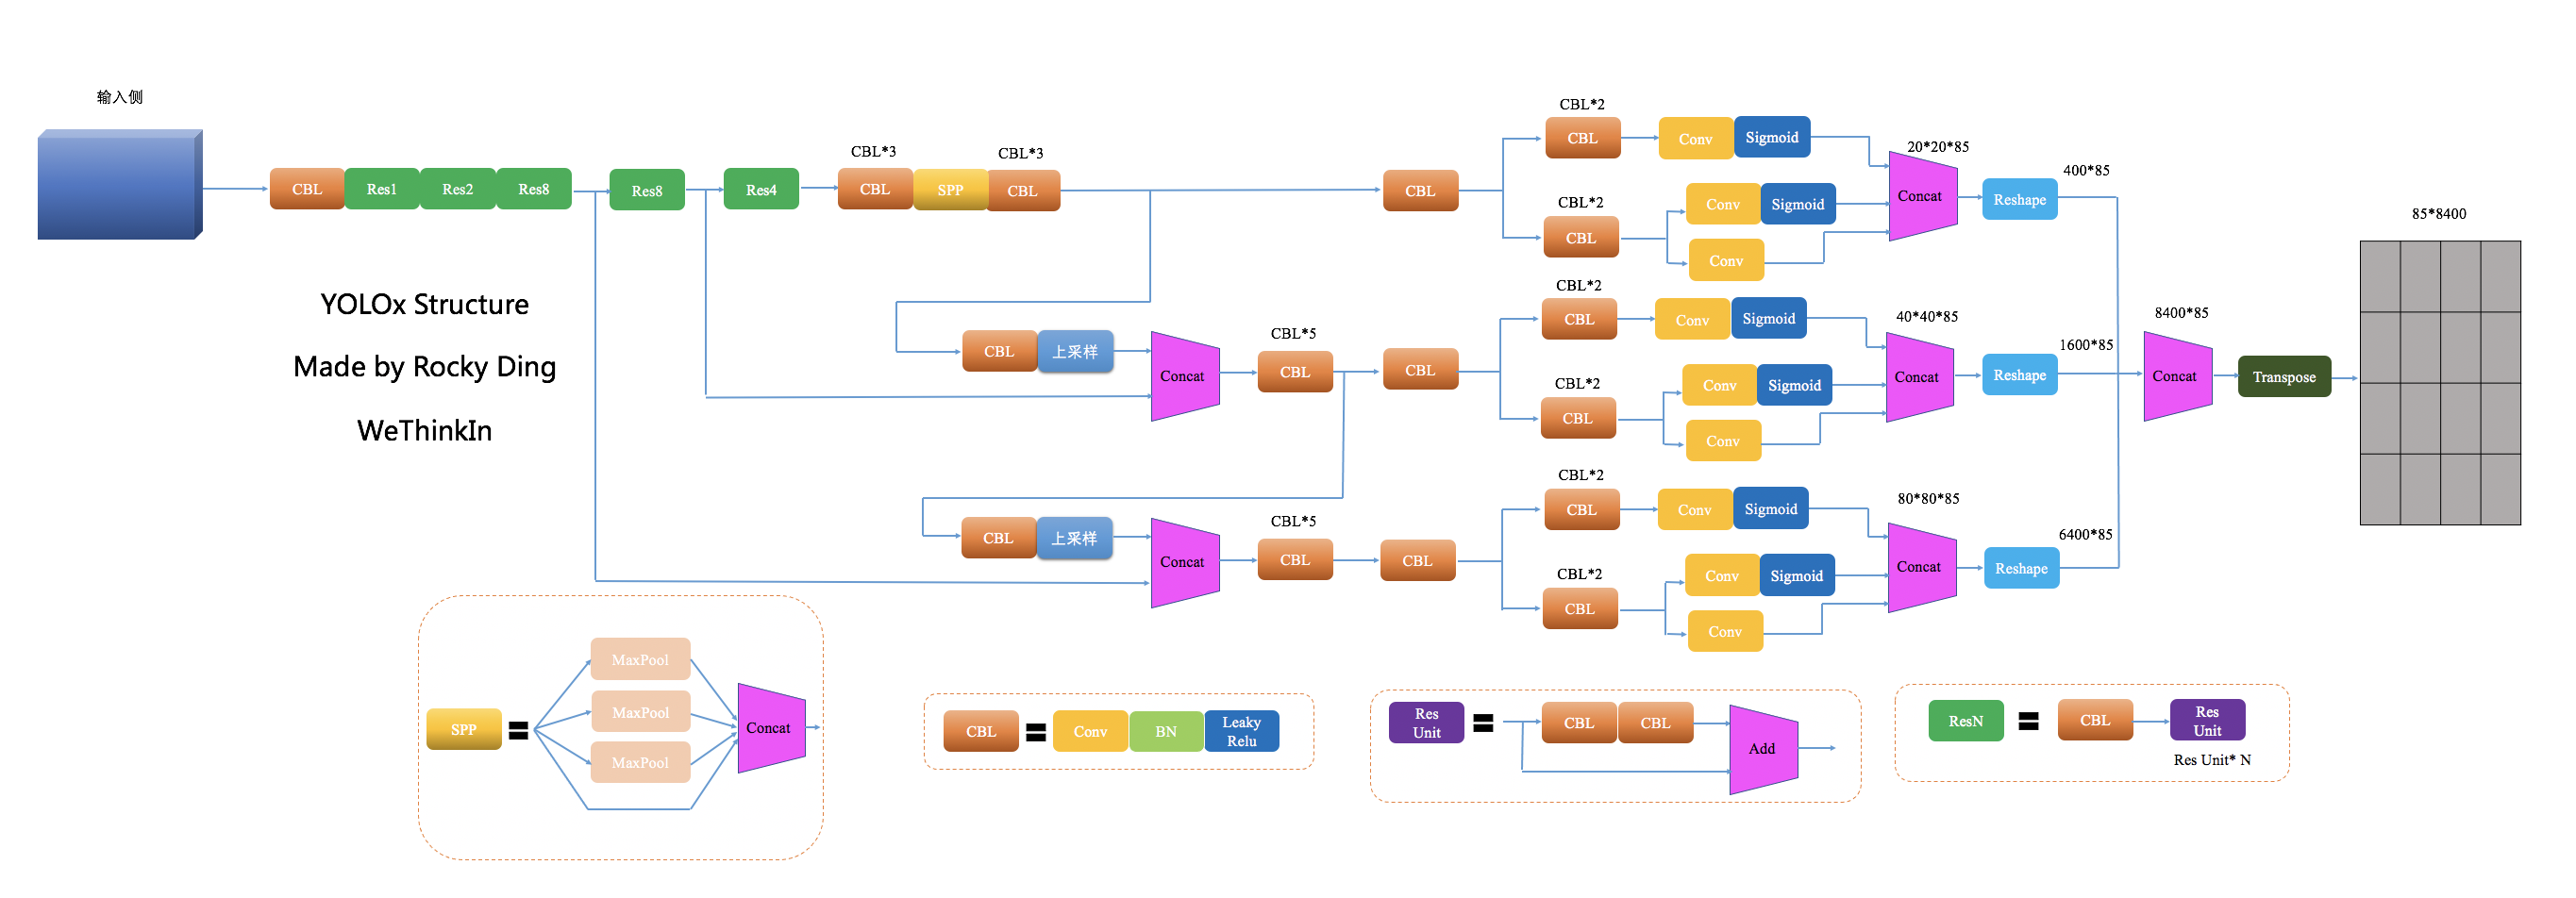Select the Leaky Relu block in the legend
Image resolution: width=2576 pixels, height=898 pixels.
[1241, 731]
